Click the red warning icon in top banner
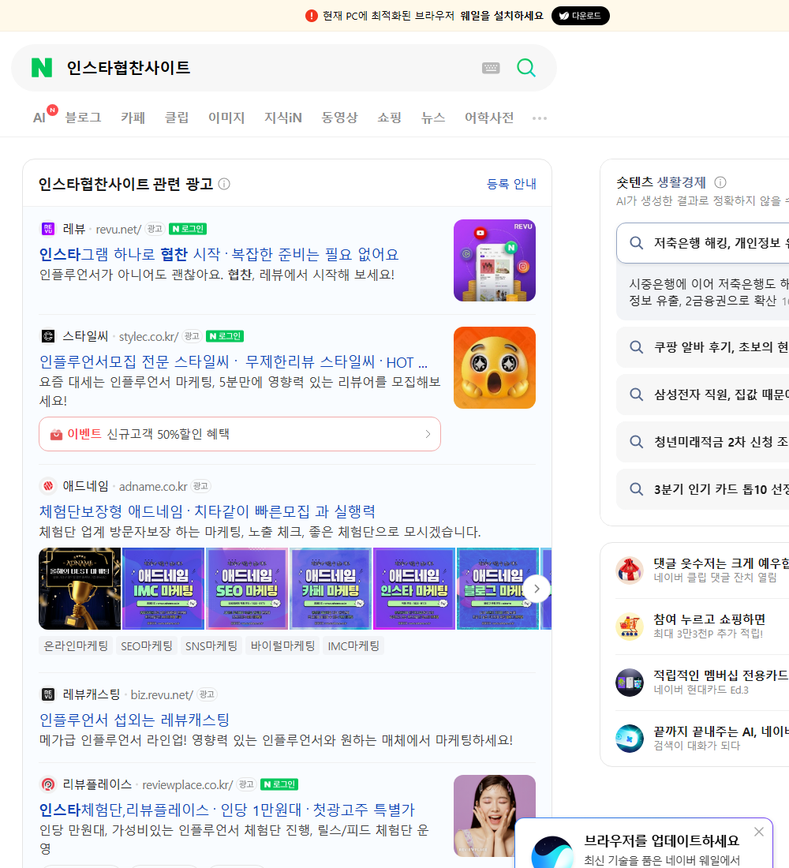This screenshot has width=789, height=868. point(312,16)
